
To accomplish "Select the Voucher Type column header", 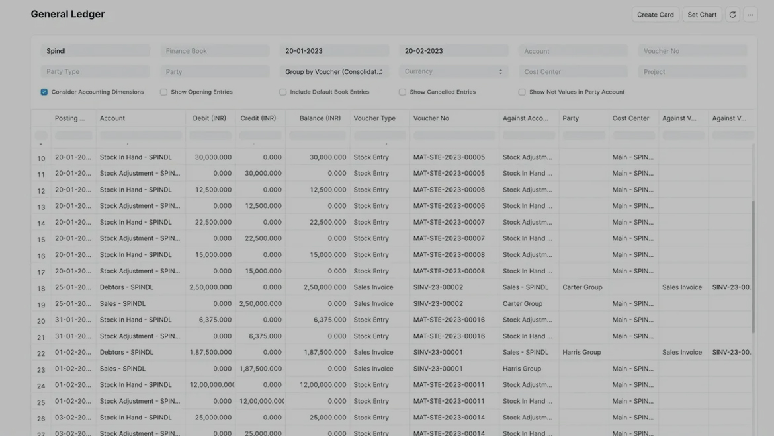I will pyautogui.click(x=374, y=118).
